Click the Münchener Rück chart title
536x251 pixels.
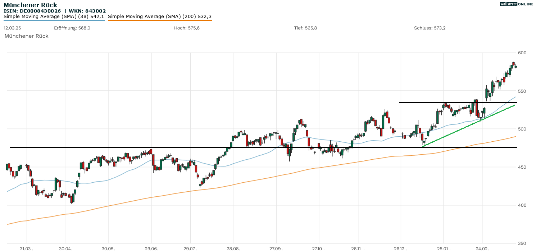coord(25,5)
